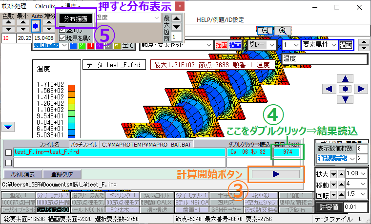The height and width of the screenshot is (224, 371).
Task: Click the パネル消去 button
Action: point(21,174)
